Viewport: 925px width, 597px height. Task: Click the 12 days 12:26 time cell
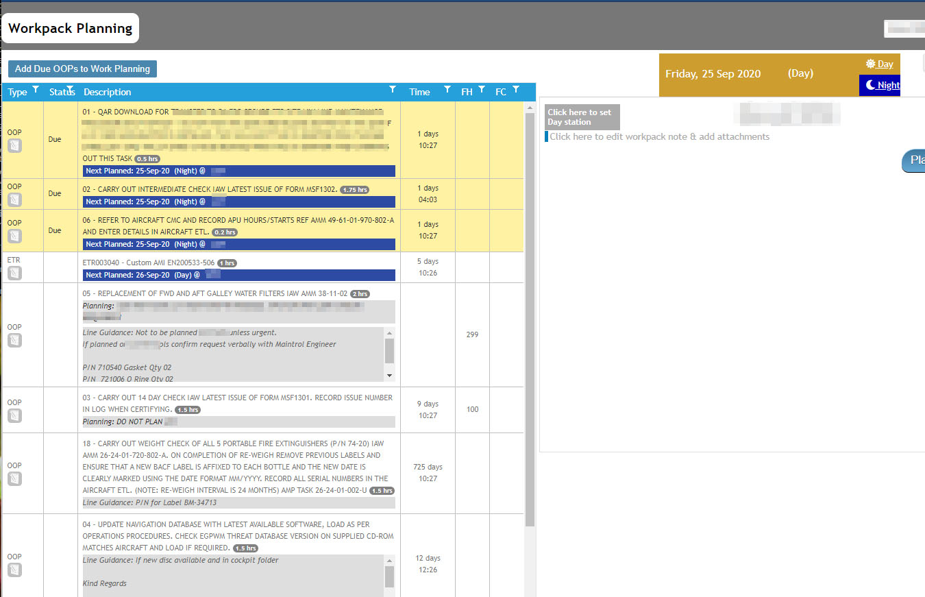428,564
